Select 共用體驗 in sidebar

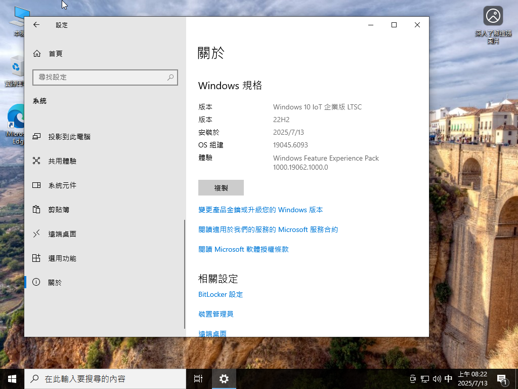[x=62, y=161]
